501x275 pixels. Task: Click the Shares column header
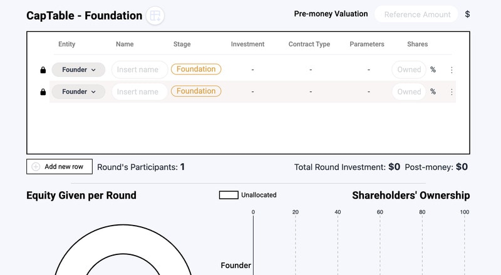[x=418, y=44]
